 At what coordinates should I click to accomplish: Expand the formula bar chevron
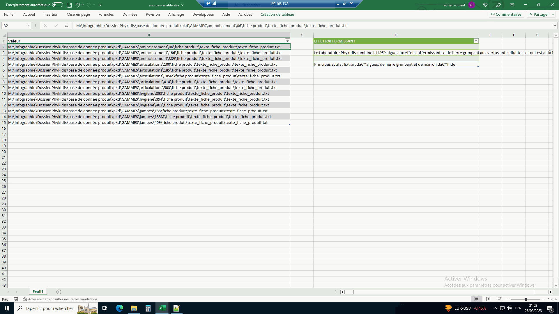[555, 26]
